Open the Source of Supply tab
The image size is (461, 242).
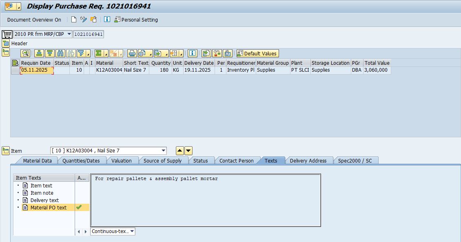pyautogui.click(x=162, y=161)
